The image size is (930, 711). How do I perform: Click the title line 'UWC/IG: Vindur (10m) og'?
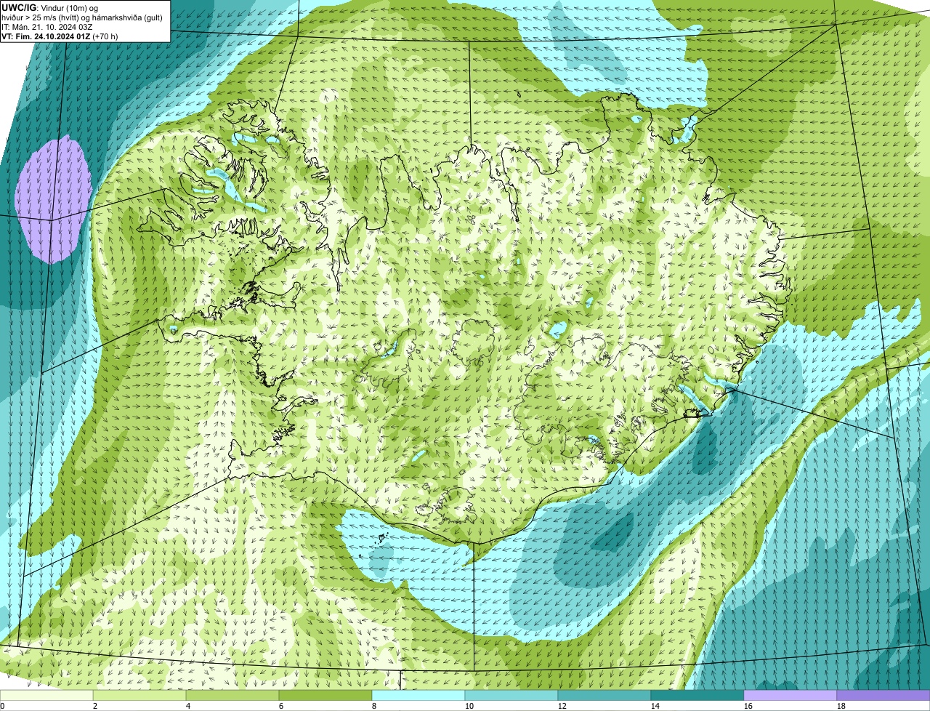point(50,7)
